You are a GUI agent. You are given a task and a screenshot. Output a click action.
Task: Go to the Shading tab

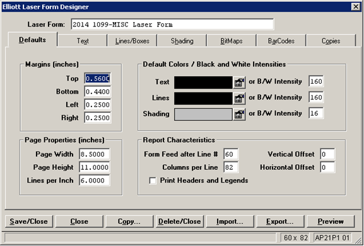[182, 41]
